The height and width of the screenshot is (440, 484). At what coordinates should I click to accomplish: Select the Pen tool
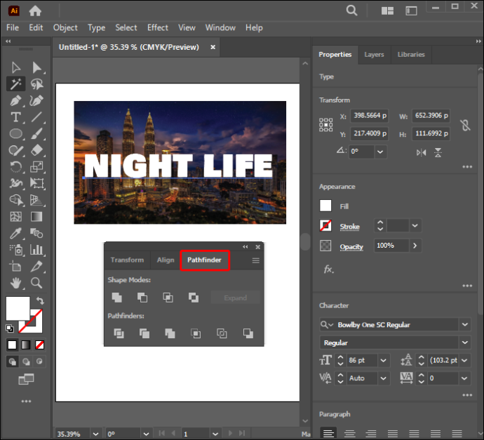(15, 100)
